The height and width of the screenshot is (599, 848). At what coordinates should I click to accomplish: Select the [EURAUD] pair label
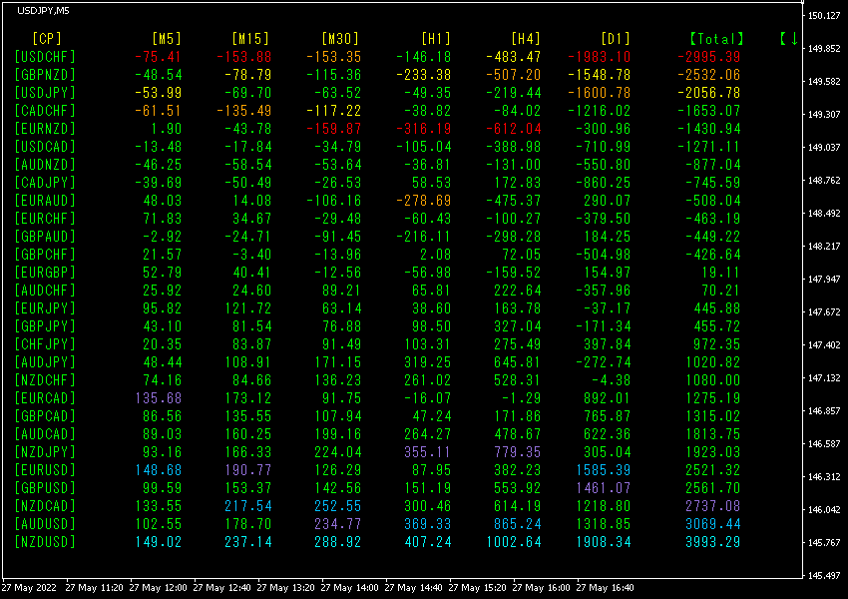[45, 201]
